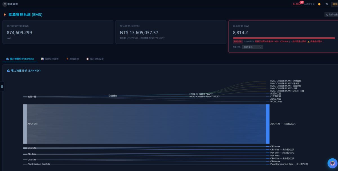
Task: Toggle the yellow sun theme icon
Action: click(x=319, y=4)
